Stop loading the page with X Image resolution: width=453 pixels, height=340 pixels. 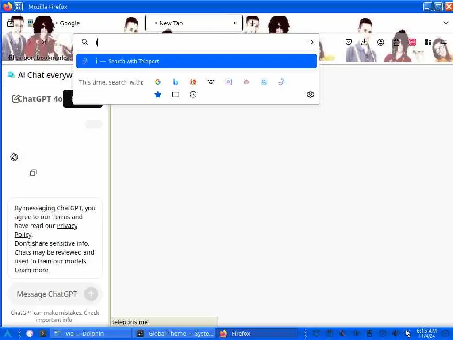click(x=44, y=42)
